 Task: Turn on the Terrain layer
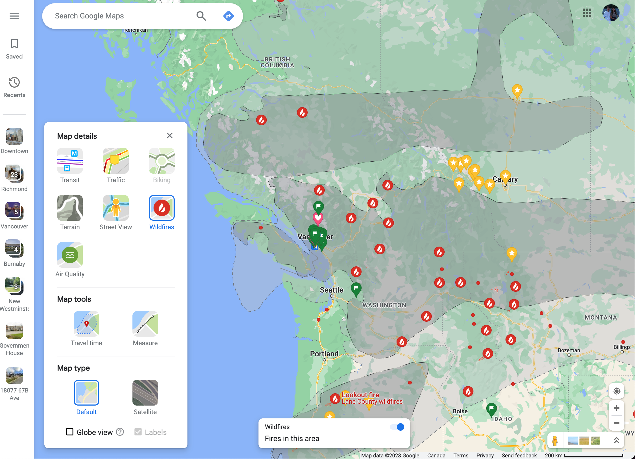click(70, 213)
